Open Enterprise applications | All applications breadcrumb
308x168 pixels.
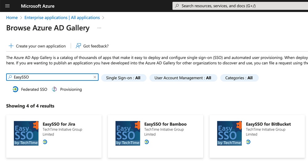pyautogui.click(x=62, y=18)
